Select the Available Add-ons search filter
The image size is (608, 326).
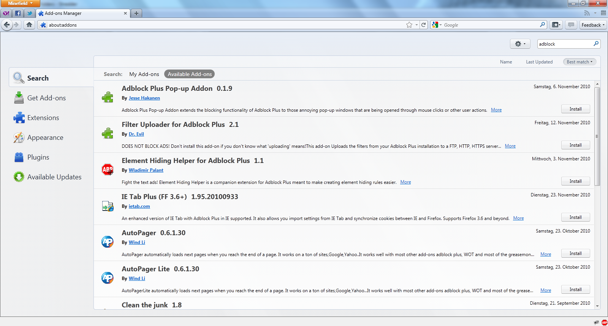(189, 74)
